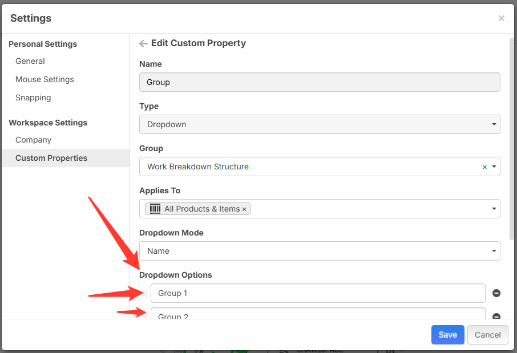Click the Name input field
This screenshot has height=353, width=517.
pos(320,82)
